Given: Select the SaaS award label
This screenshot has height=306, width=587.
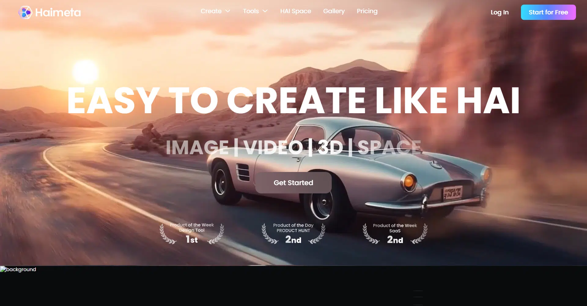Looking at the screenshot, I should (x=395, y=231).
